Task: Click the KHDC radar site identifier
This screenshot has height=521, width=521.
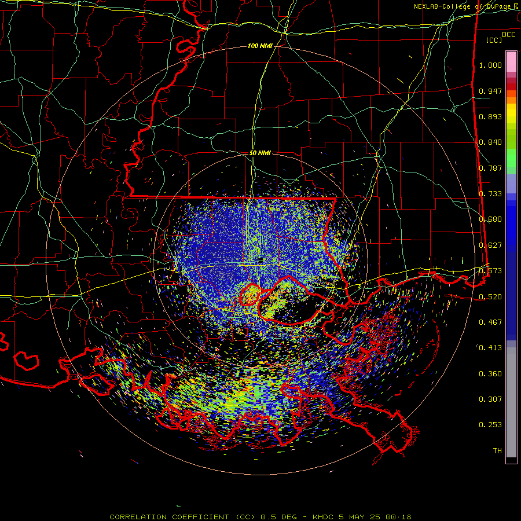Action: [324, 517]
